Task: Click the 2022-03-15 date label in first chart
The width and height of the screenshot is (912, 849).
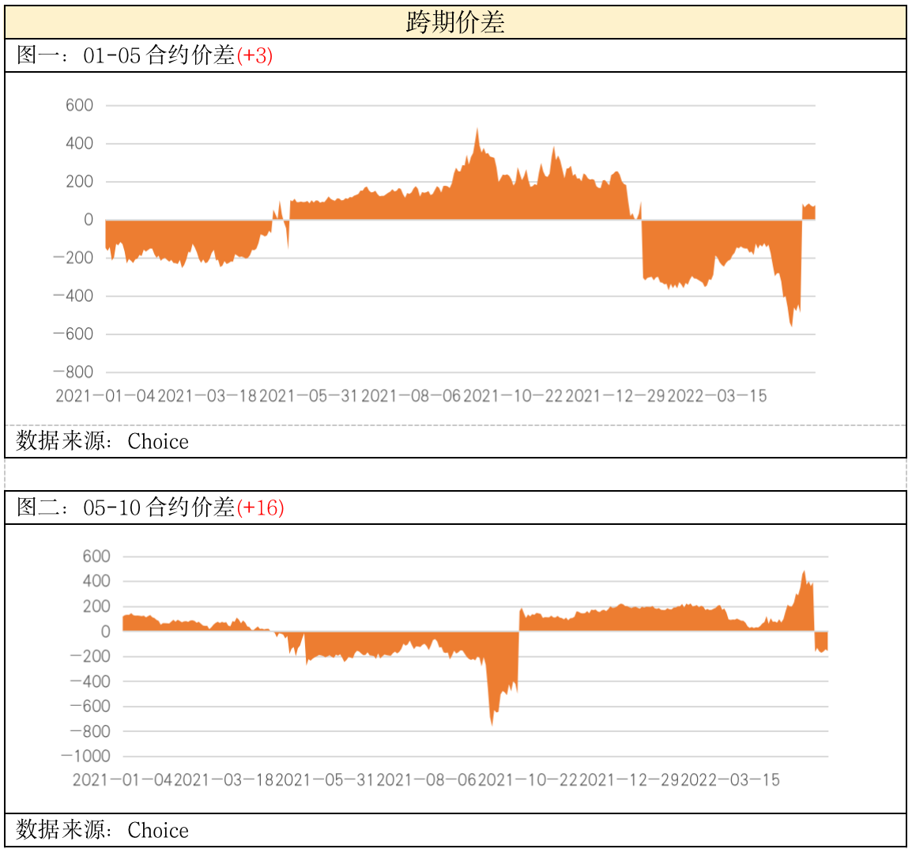Action: [x=717, y=396]
